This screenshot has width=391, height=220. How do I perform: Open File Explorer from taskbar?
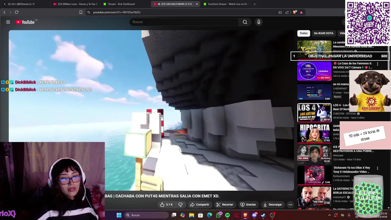[x=192, y=215]
